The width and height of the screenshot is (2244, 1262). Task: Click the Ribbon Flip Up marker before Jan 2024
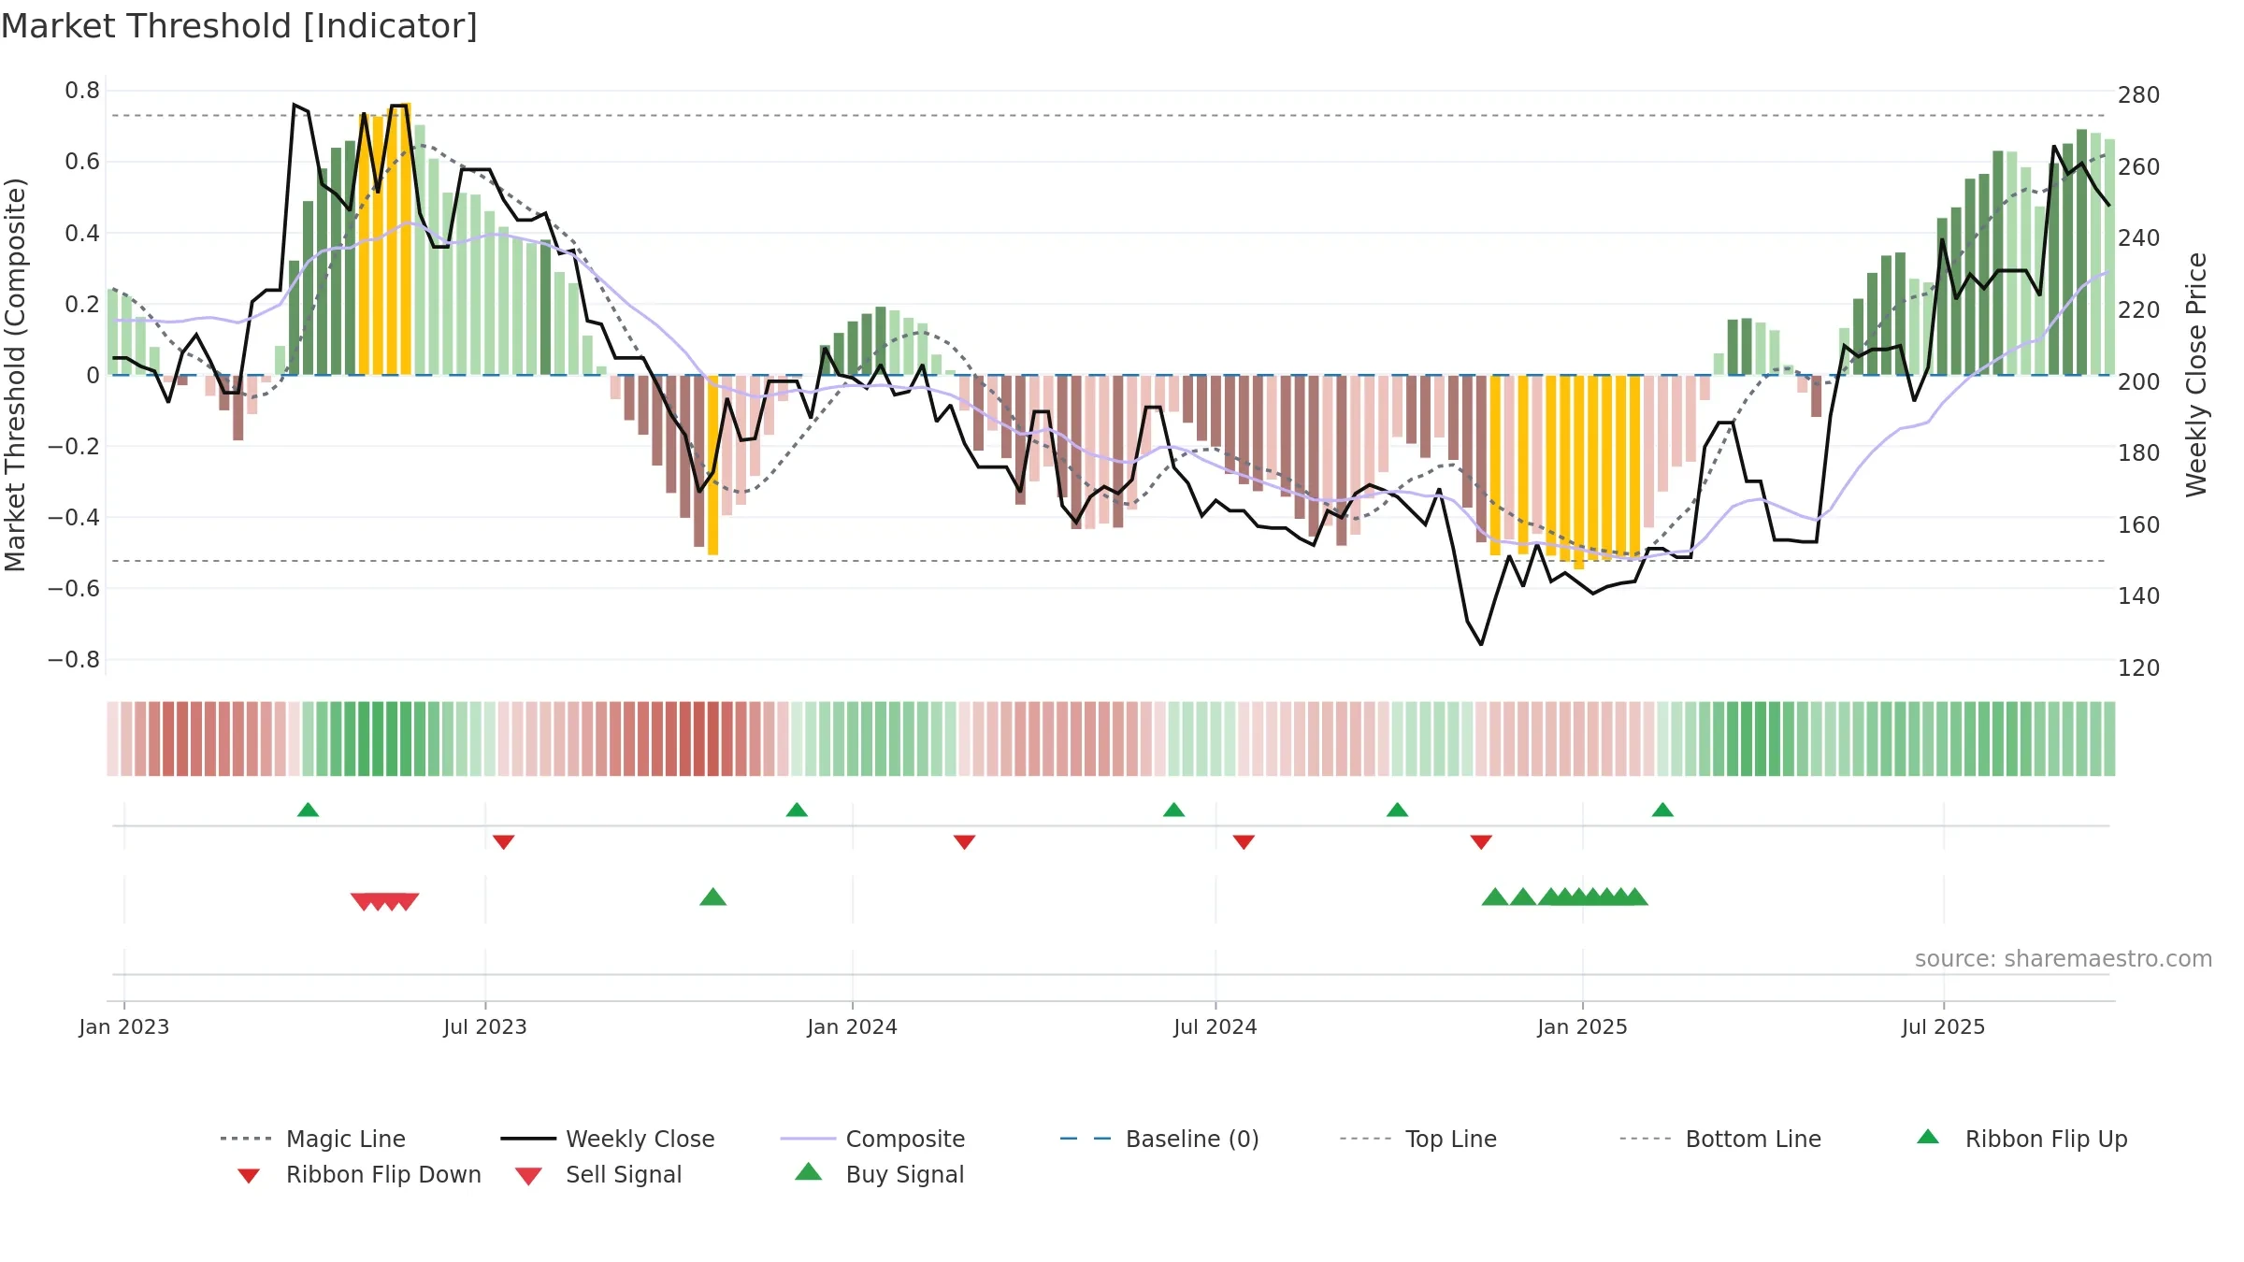click(797, 810)
